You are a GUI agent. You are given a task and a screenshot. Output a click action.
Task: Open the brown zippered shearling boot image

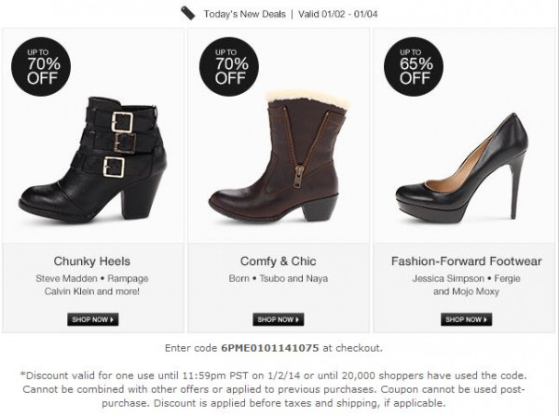click(x=281, y=158)
